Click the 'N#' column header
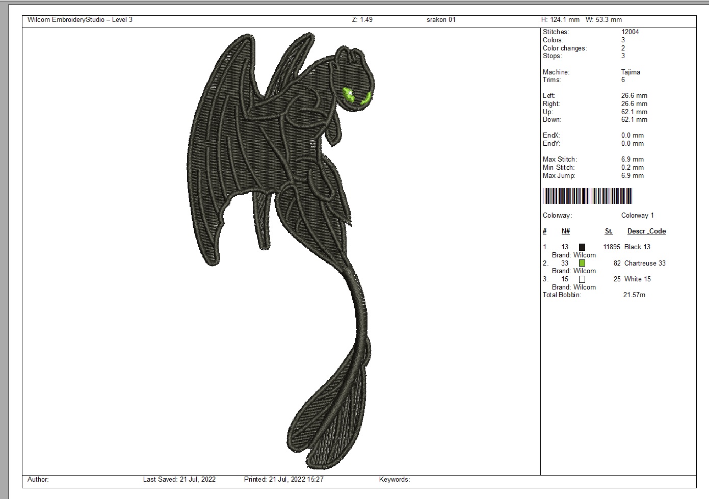This screenshot has height=499, width=709. coord(565,231)
